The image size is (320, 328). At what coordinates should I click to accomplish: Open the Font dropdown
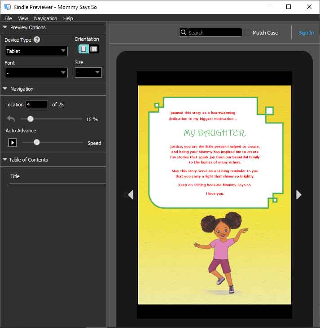pyautogui.click(x=36, y=73)
